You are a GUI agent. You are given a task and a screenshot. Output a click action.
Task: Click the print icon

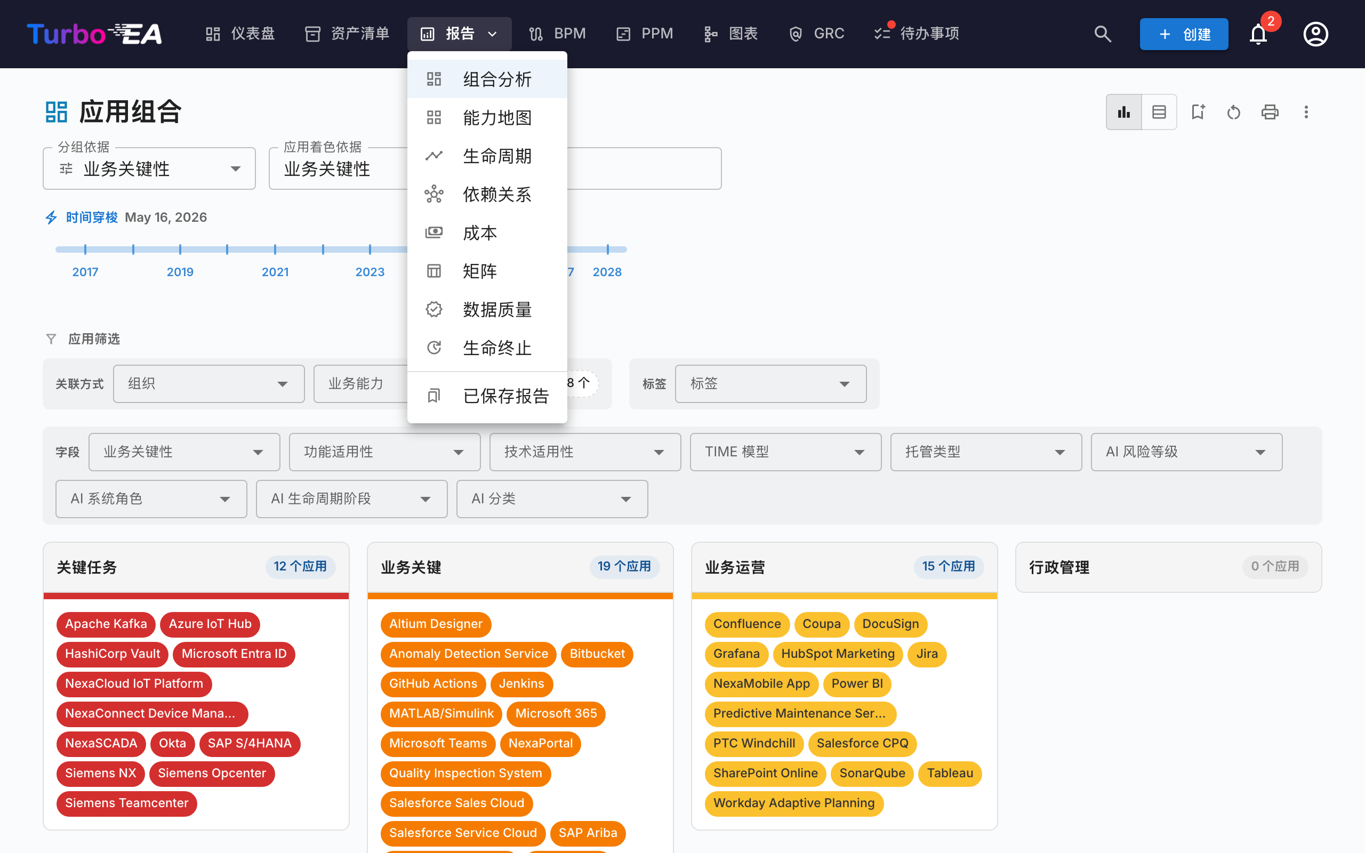click(1270, 112)
